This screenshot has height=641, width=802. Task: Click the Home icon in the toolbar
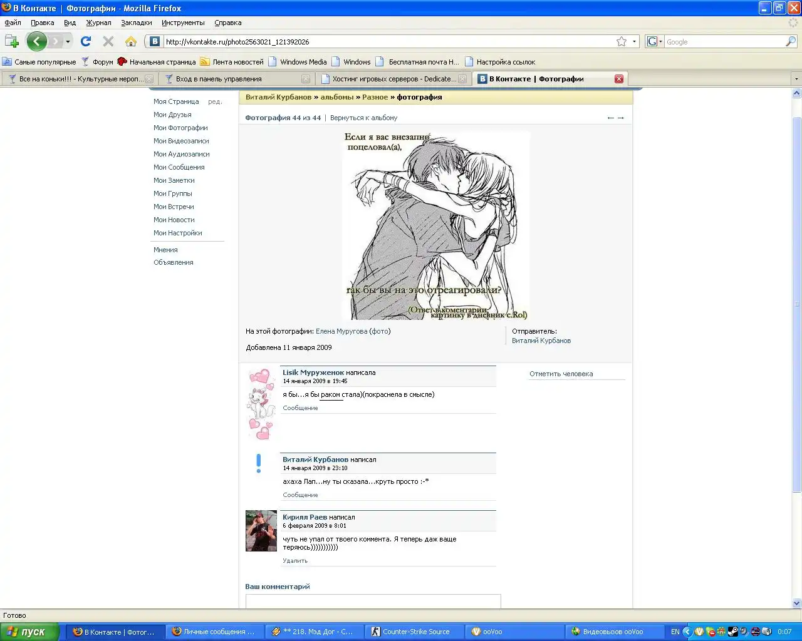click(130, 42)
